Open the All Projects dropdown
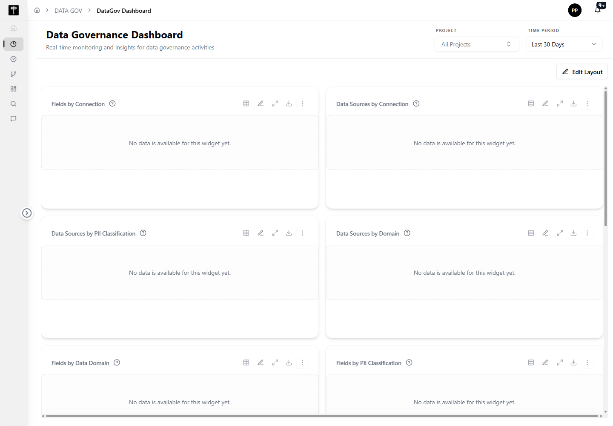This screenshot has height=426, width=613. pyautogui.click(x=477, y=44)
